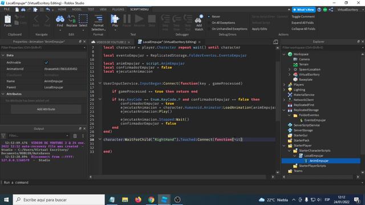Screen dimensions: 365x205
Task: Click the Filter Properties search field
Action: click(x=43, y=48)
